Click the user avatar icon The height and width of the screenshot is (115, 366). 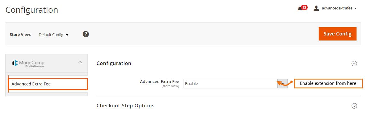tap(317, 8)
